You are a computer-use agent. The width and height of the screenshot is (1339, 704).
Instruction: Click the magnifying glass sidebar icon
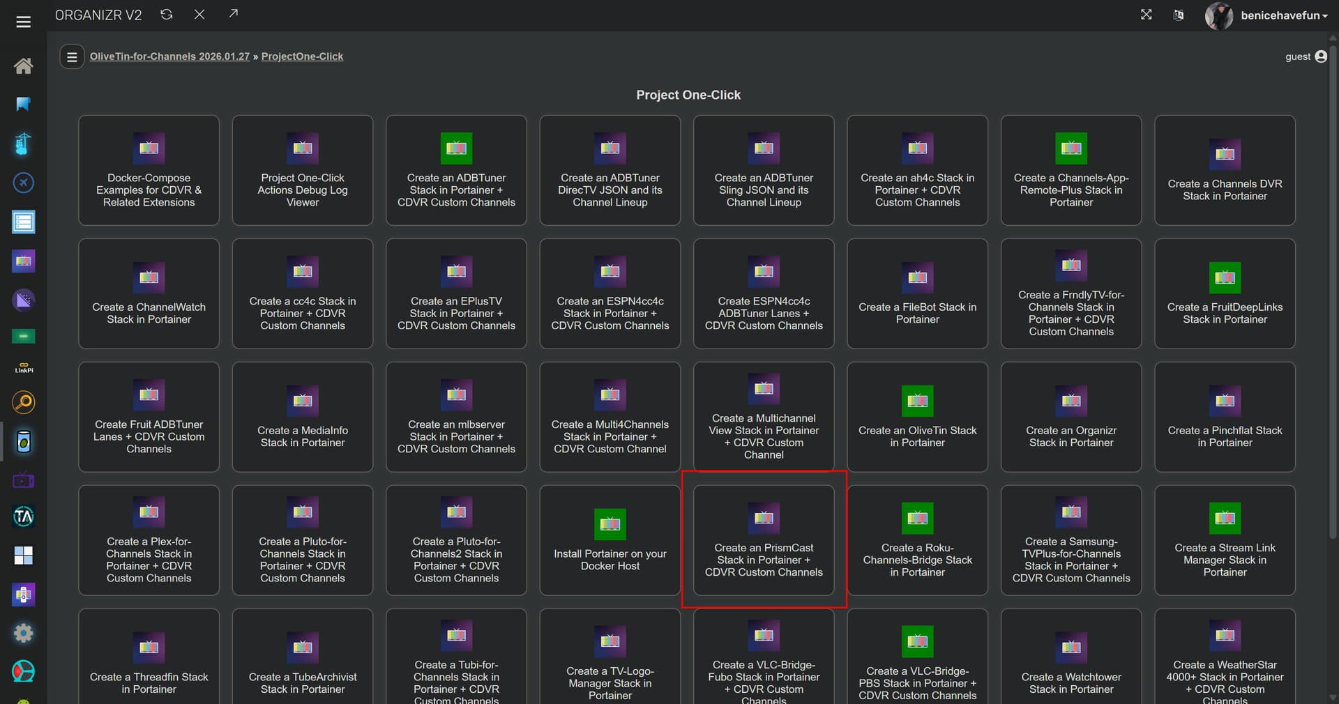(x=23, y=402)
